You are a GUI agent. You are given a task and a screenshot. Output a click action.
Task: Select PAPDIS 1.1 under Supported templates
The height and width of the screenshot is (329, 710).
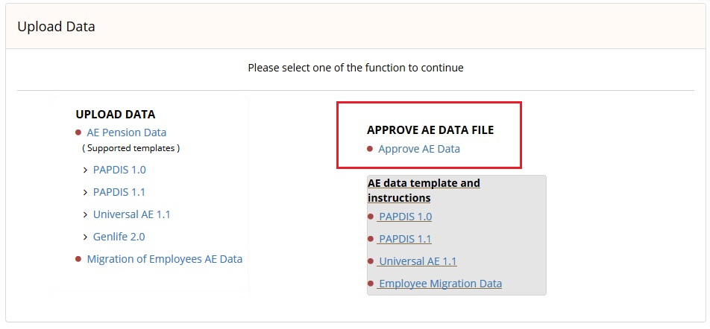pyautogui.click(x=119, y=192)
